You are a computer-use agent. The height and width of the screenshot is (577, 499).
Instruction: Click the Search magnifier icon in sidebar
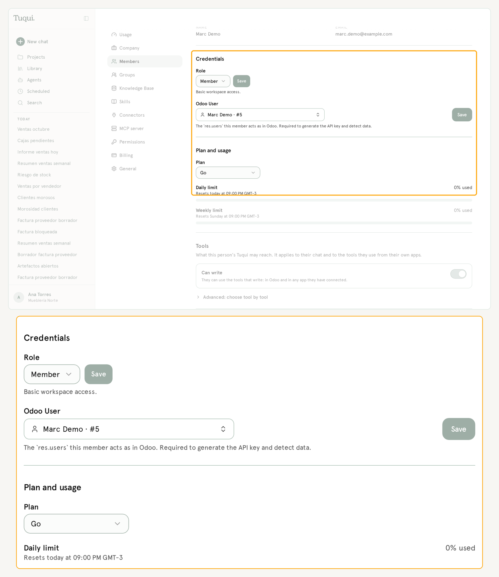(20, 103)
